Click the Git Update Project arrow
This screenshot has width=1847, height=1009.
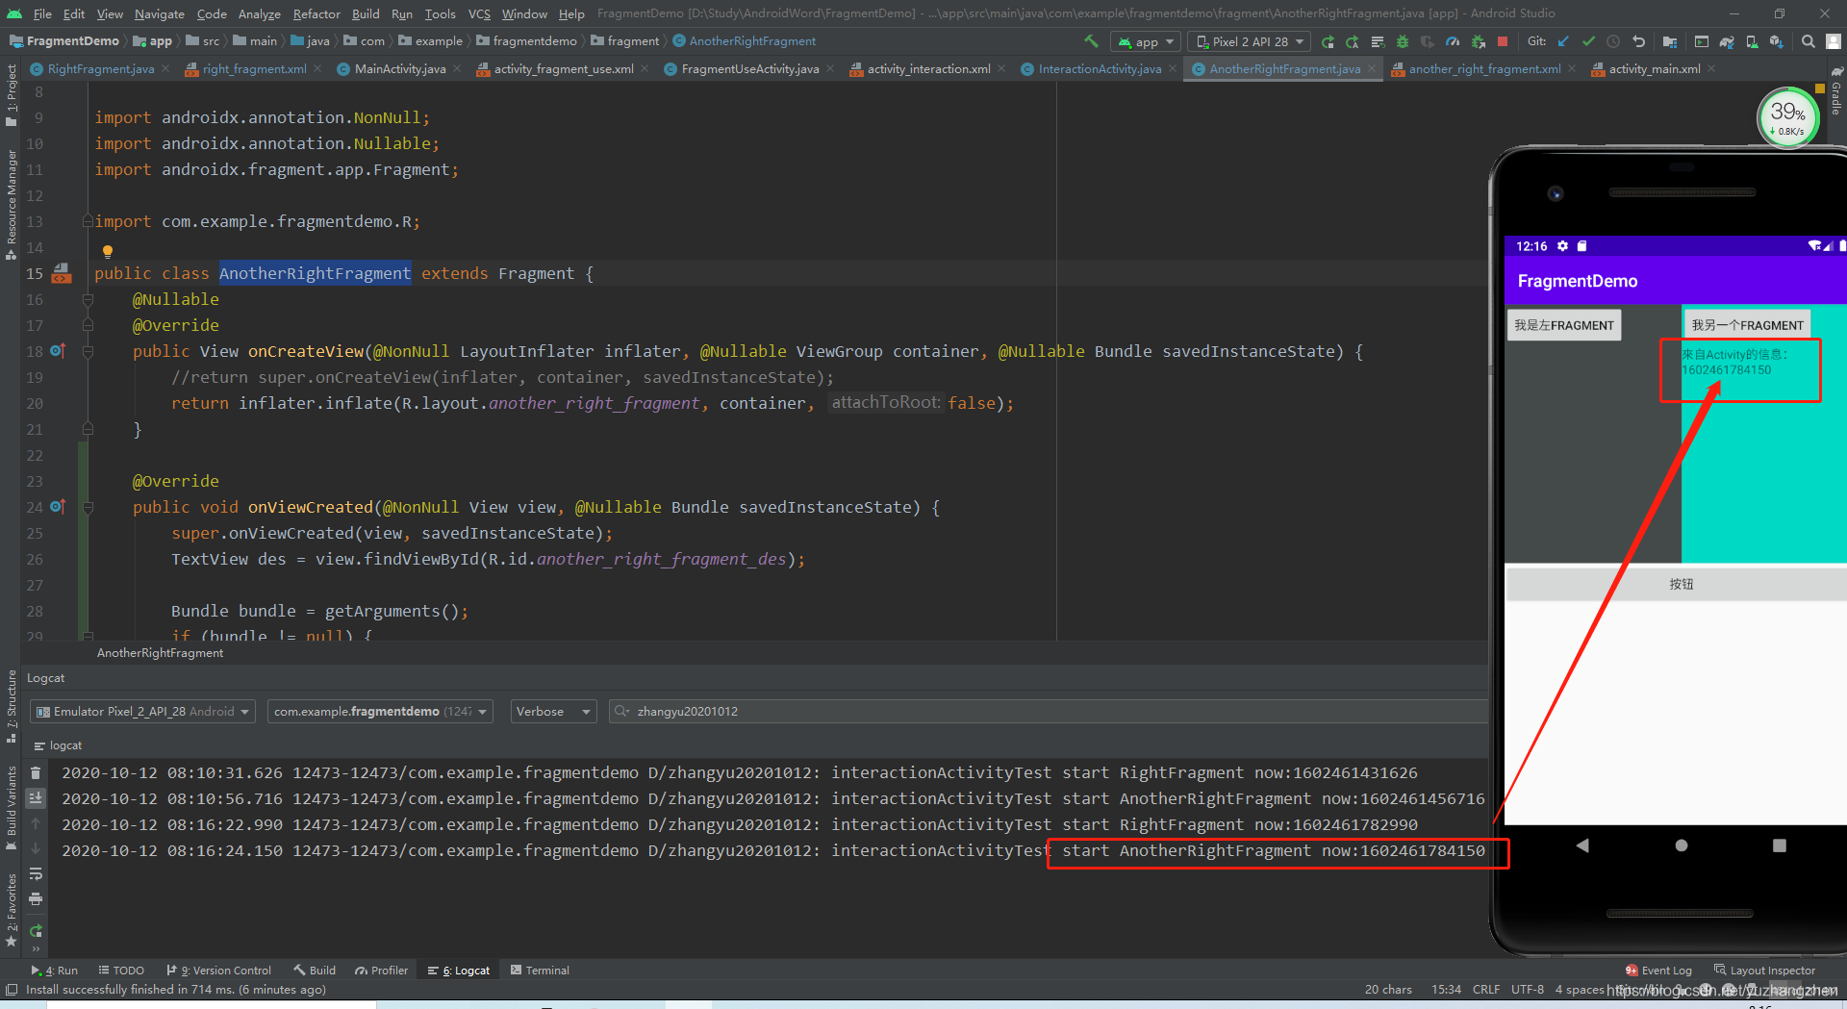(x=1563, y=41)
